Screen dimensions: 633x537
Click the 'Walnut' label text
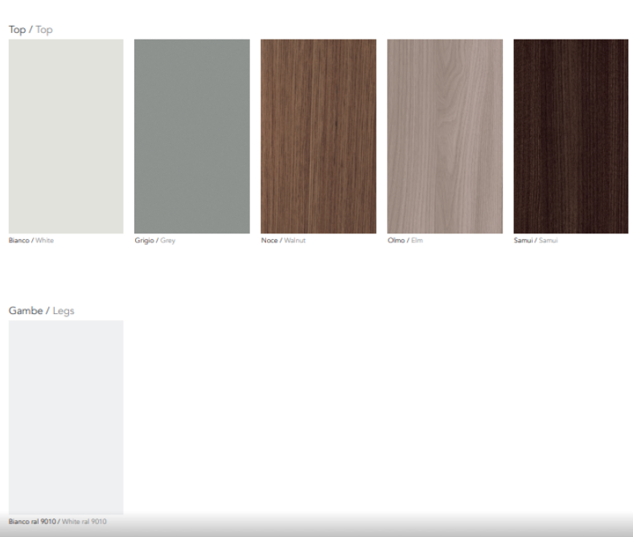coord(294,241)
